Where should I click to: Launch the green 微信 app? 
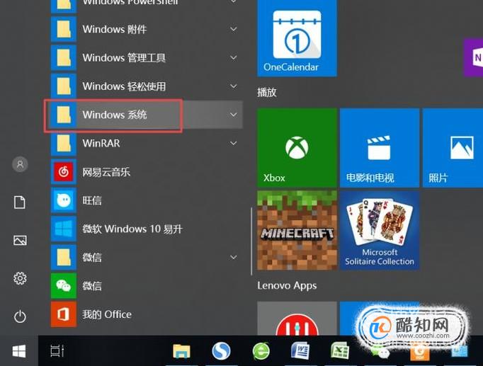pos(147,286)
